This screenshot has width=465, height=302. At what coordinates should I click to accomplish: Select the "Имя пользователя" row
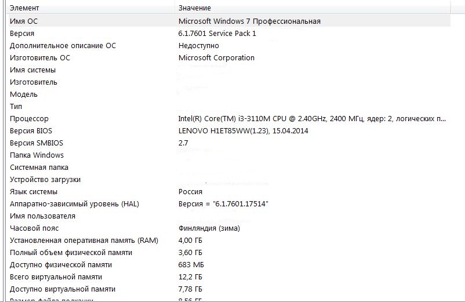coord(42,216)
